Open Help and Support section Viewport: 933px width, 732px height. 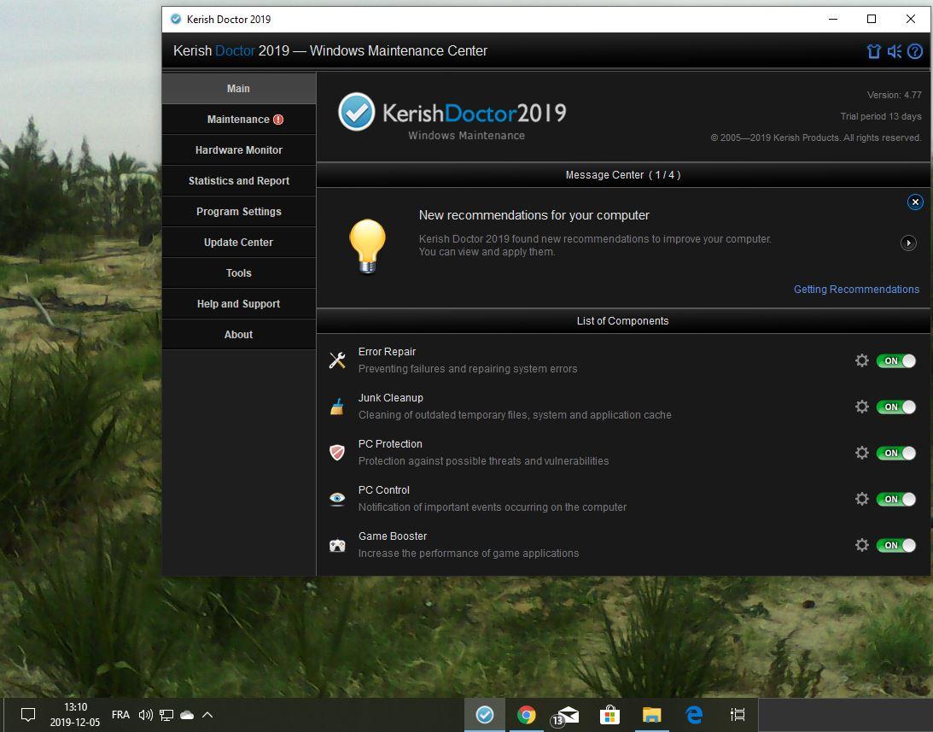pyautogui.click(x=239, y=304)
